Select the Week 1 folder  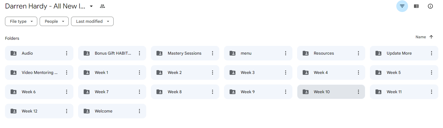point(112,72)
